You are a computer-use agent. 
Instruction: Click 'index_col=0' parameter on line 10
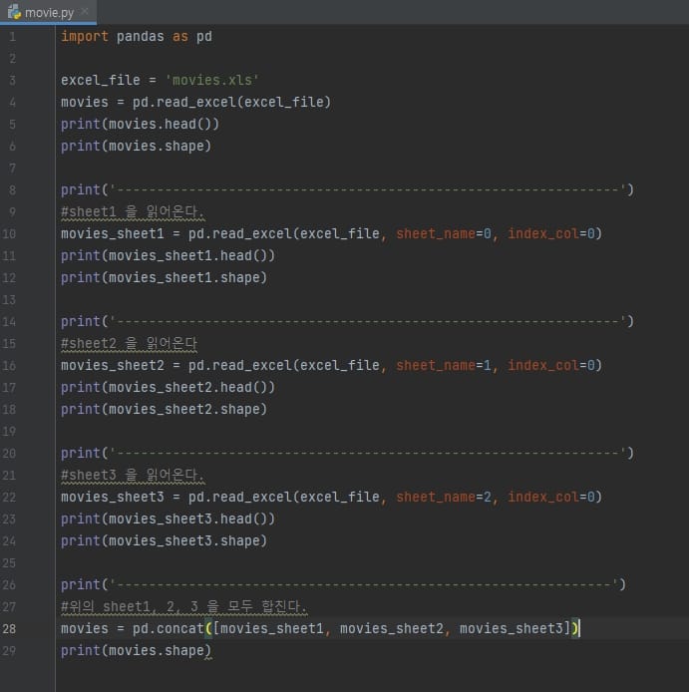tap(550, 234)
